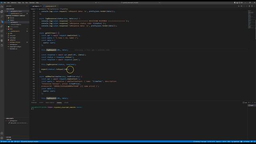This screenshot has height=144, width=256.
Task: Click the command center search box
Action: point(130,3)
